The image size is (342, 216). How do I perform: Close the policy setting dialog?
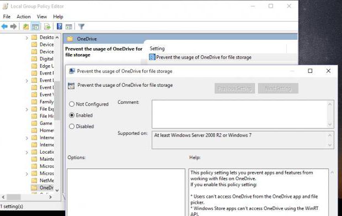point(328,71)
